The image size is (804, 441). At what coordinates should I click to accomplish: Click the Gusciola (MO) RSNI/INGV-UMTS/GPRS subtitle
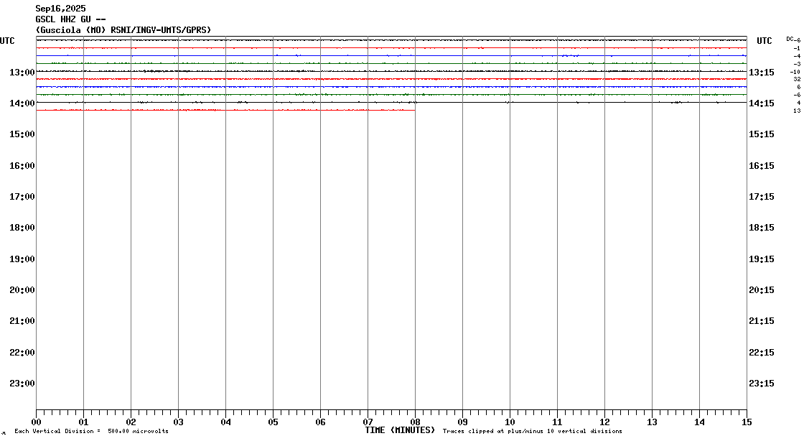[123, 30]
